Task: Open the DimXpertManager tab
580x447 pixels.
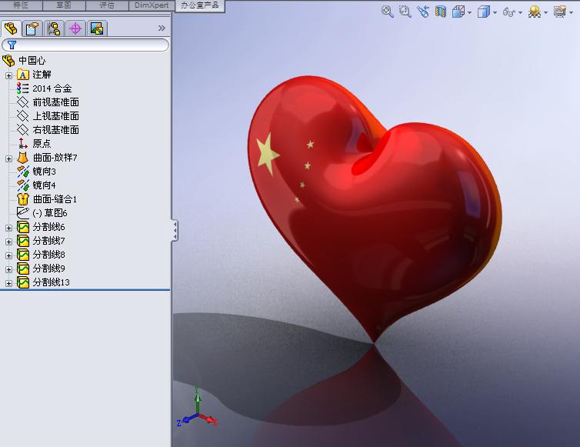Action: [75, 28]
